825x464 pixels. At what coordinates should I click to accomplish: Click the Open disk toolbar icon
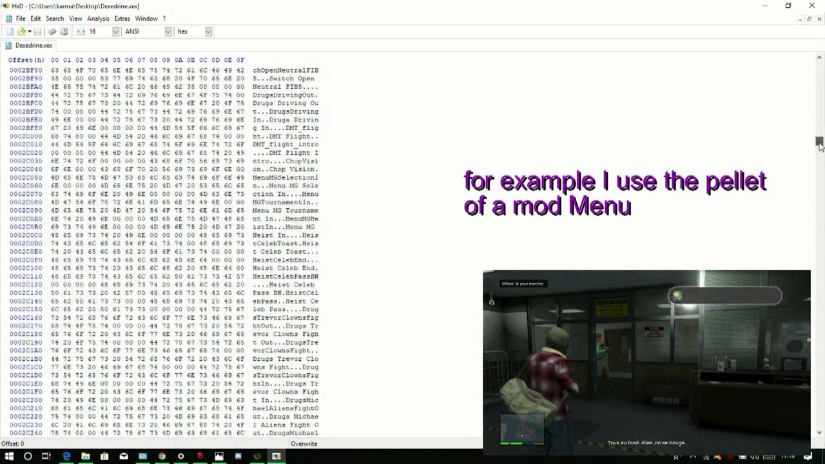pos(64,32)
